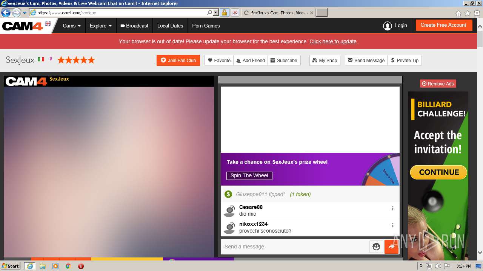The image size is (483, 271).
Task: Launch Chrome from the taskbar
Action: point(68,266)
